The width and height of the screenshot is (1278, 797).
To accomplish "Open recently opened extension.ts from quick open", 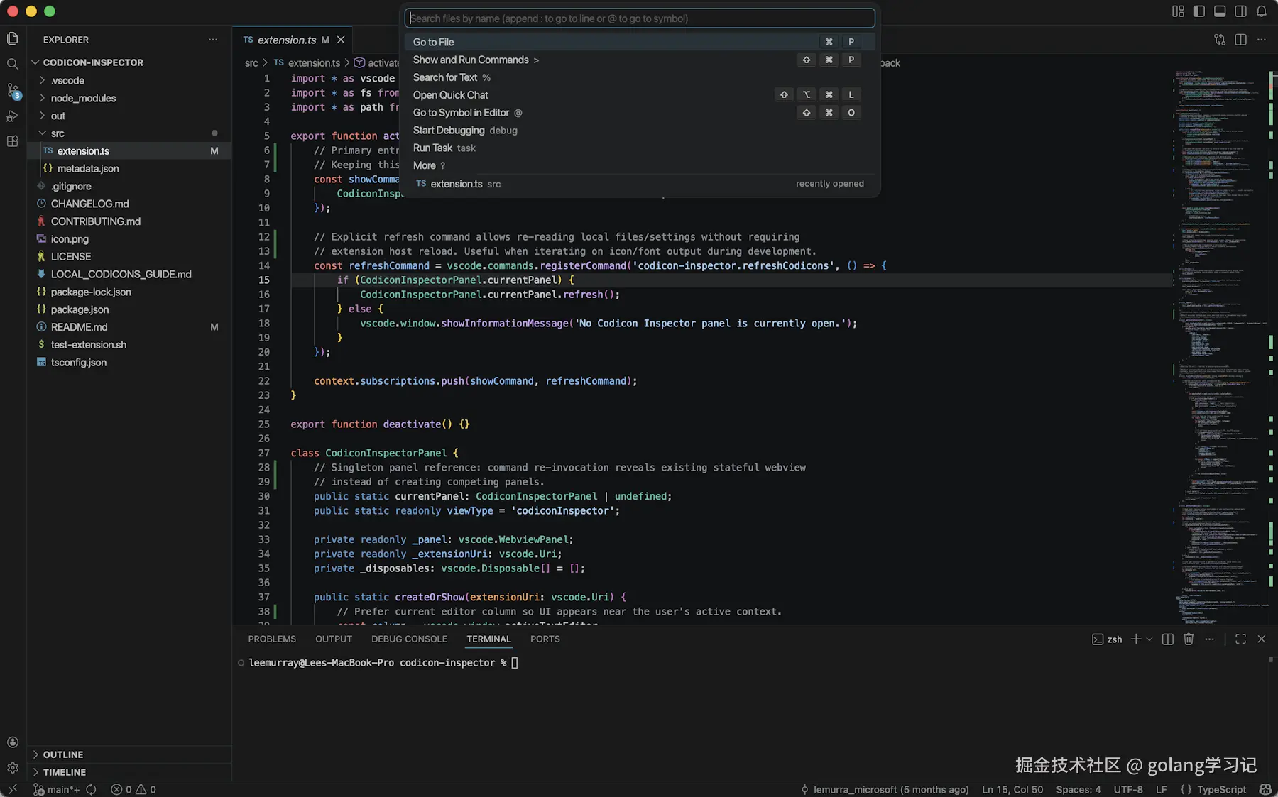I will coord(640,184).
